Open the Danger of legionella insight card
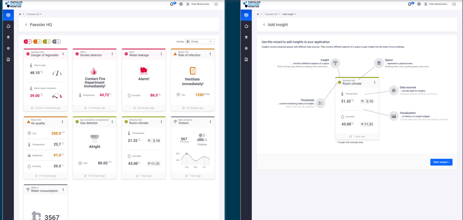Viewport: 463px width, 220px height. coord(45,80)
